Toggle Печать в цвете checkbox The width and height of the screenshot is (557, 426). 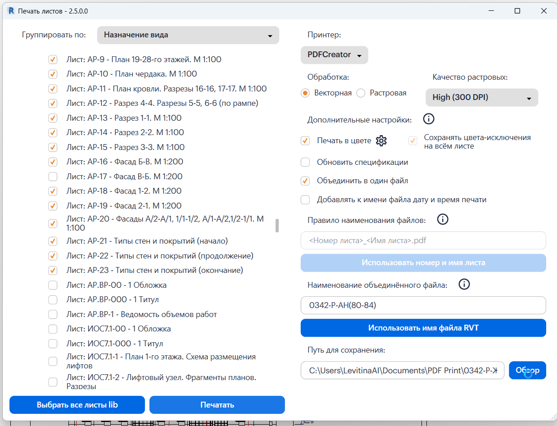305,140
